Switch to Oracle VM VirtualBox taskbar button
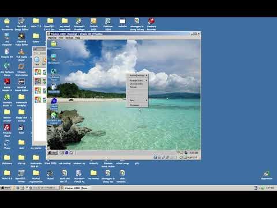 point(44,188)
